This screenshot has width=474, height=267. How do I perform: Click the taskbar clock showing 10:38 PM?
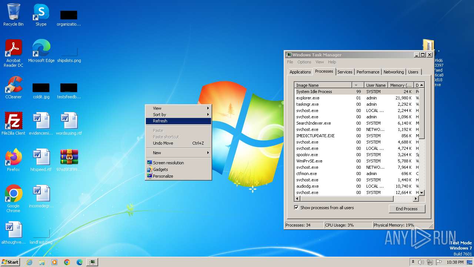click(x=455, y=262)
